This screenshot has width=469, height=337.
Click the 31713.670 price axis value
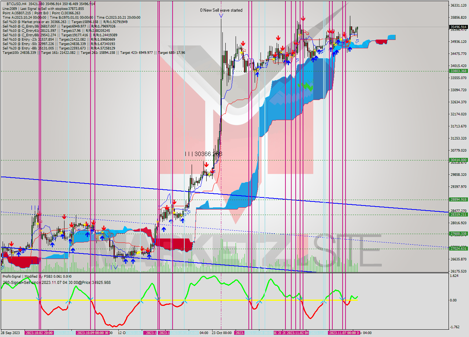458,126
